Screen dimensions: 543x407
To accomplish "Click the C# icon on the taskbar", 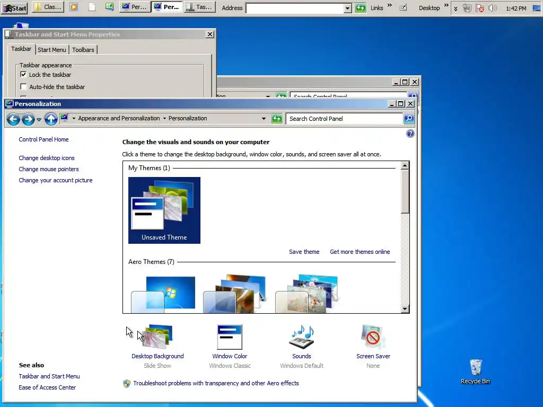I will click(x=109, y=7).
